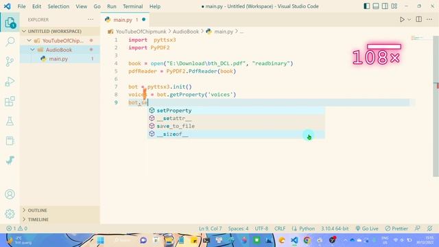Open the Go menu
Image resolution: width=439 pixels, height=247 pixels.
click(97, 6)
